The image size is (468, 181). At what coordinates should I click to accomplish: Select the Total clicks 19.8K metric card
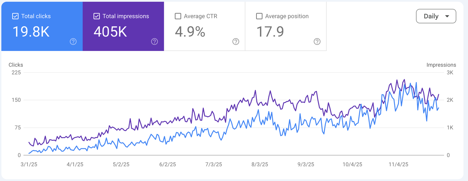pyautogui.click(x=42, y=26)
